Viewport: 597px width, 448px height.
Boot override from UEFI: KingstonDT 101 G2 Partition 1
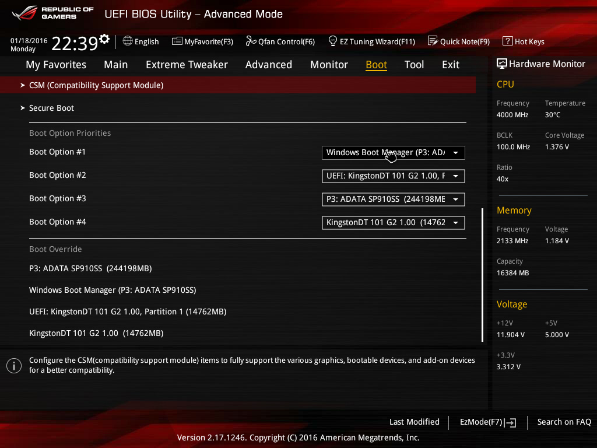pyautogui.click(x=128, y=311)
